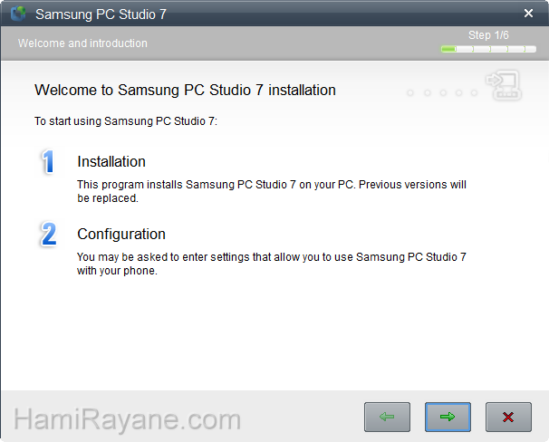Click the 'Step 1/6' label

488,35
